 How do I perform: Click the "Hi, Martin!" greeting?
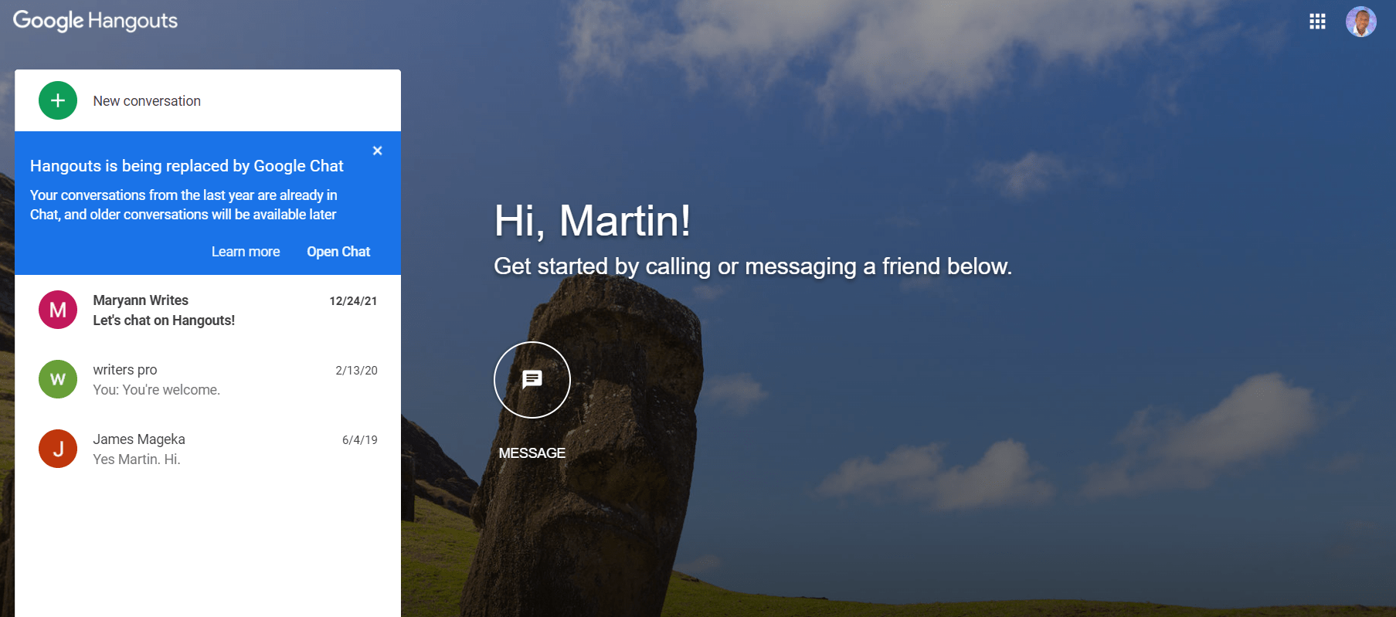pos(593,221)
